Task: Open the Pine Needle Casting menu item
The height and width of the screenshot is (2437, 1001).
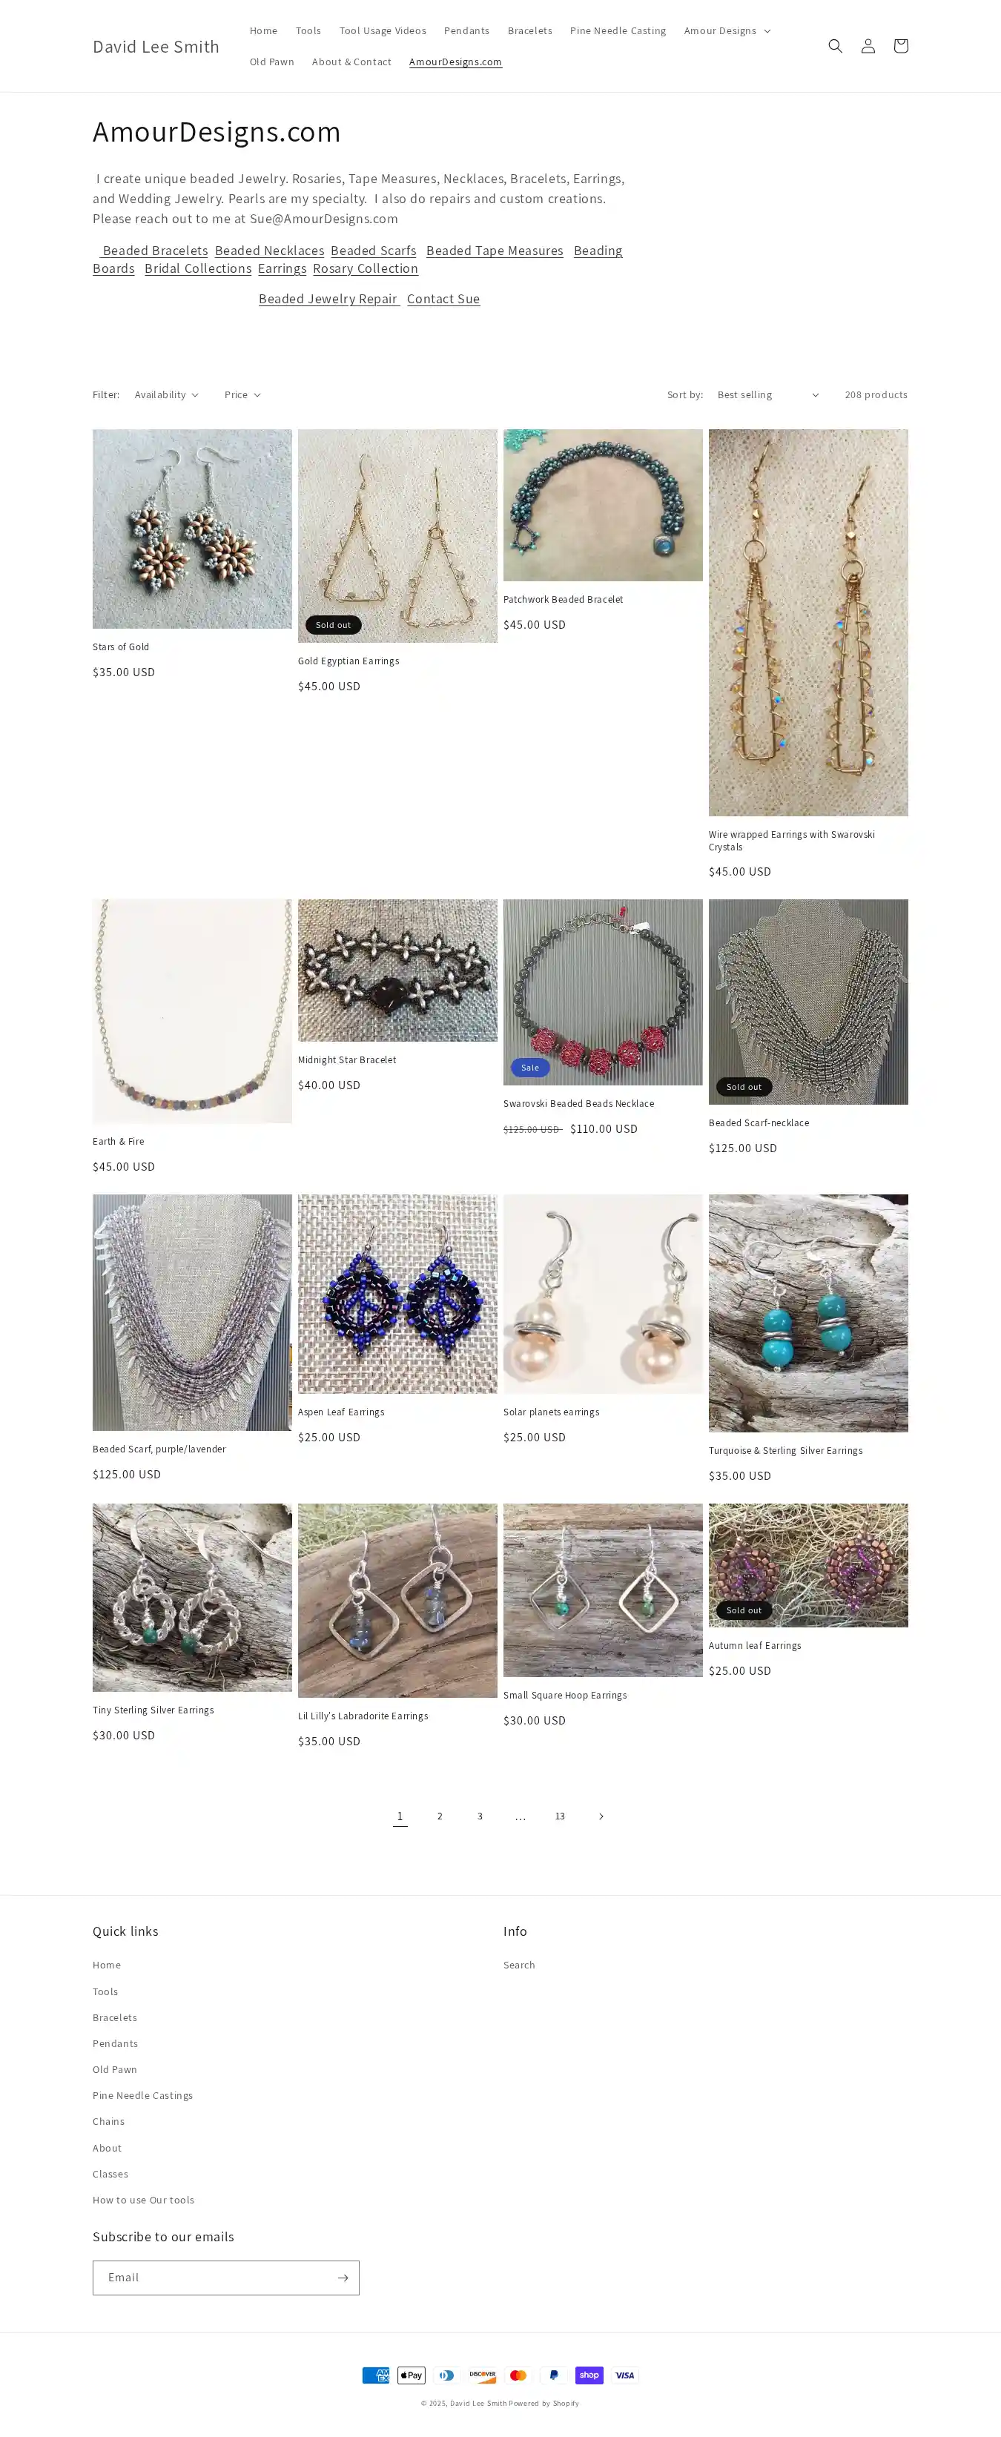Action: click(x=618, y=30)
